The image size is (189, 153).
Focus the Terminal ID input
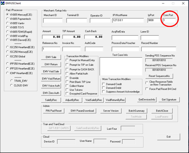click(77, 20)
